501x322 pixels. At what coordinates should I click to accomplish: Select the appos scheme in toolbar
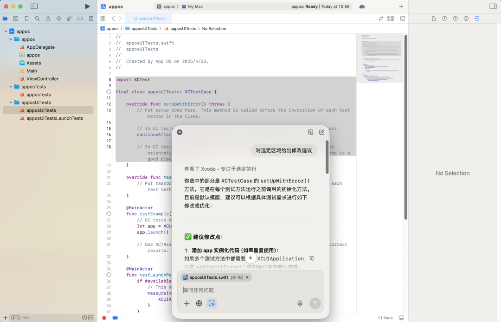[x=166, y=6]
